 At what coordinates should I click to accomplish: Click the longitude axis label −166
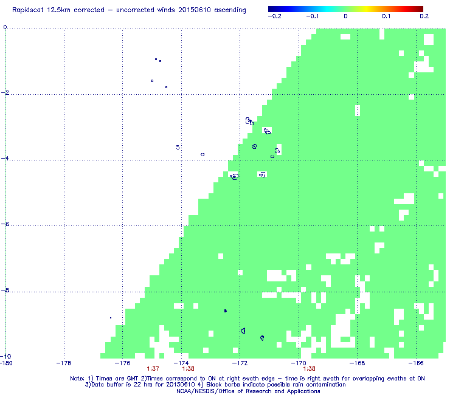416,363
